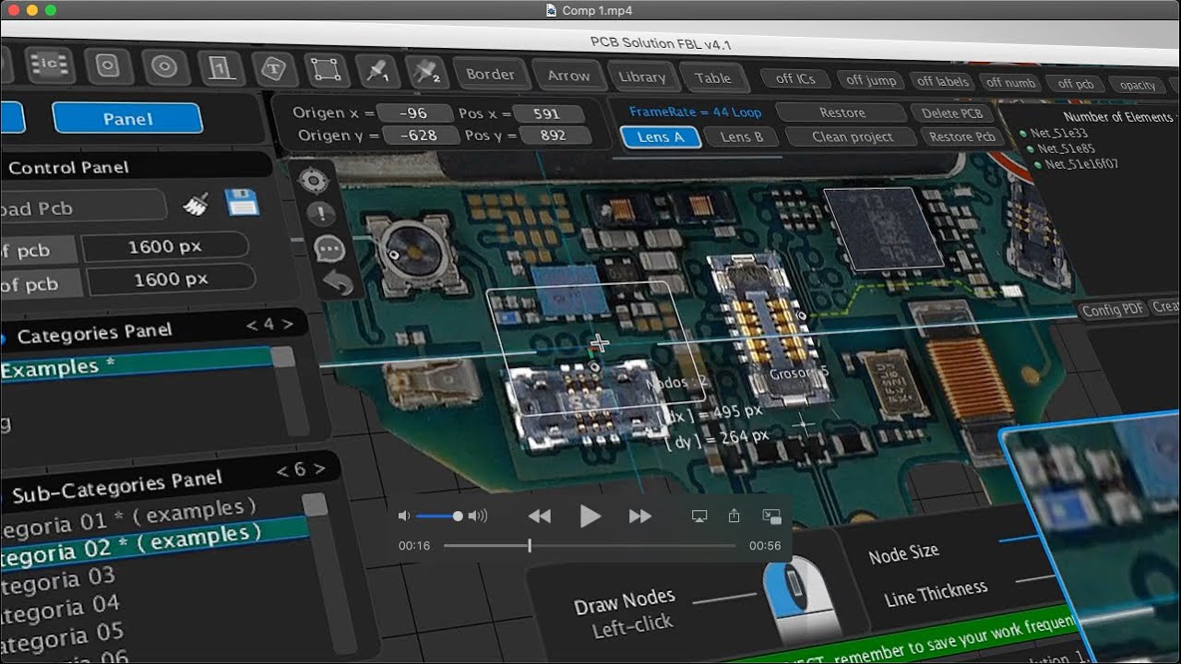Click the share icon in player
The image size is (1181, 664).
tap(734, 516)
